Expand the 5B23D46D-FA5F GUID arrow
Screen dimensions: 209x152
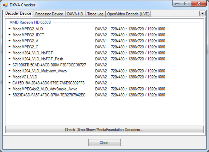[9, 95]
